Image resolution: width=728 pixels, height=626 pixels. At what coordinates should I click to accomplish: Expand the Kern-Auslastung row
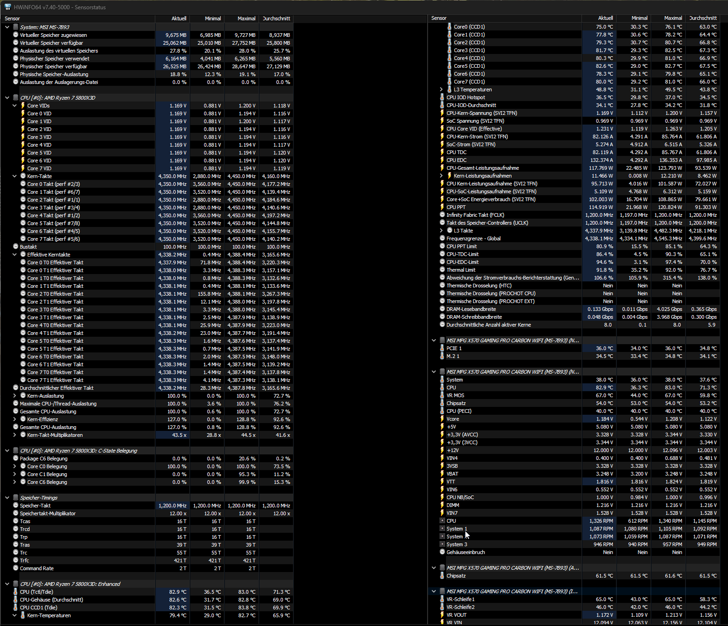tap(15, 396)
